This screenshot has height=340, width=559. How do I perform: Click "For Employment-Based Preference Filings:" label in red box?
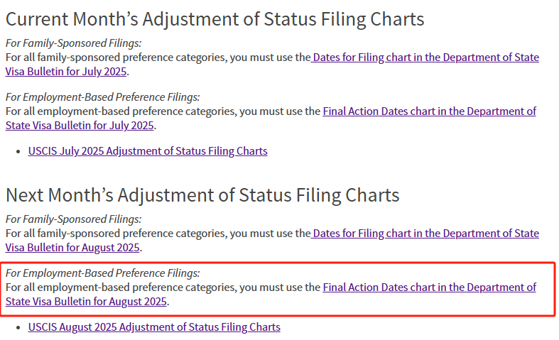pyautogui.click(x=102, y=273)
